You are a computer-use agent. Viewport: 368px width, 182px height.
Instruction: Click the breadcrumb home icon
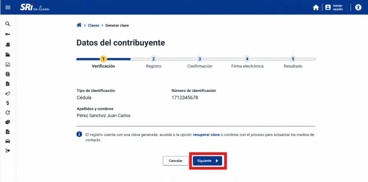click(x=79, y=25)
